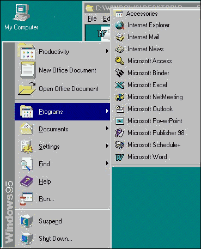Click the Run window icon

click(26, 199)
